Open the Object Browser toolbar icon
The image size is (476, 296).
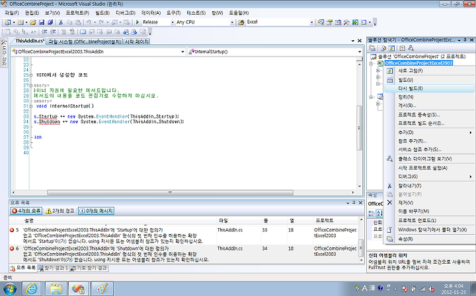pos(338,22)
